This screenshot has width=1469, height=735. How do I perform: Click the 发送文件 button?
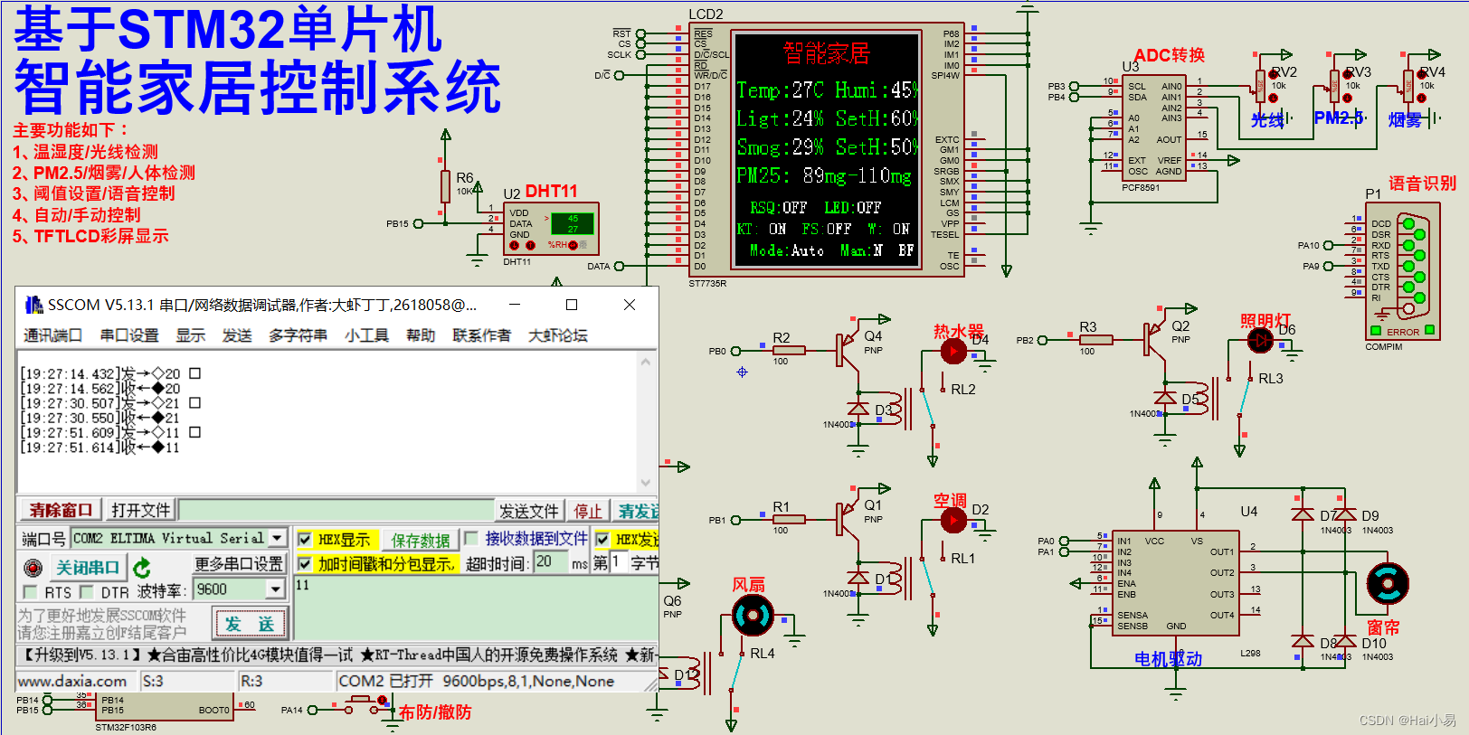point(530,511)
